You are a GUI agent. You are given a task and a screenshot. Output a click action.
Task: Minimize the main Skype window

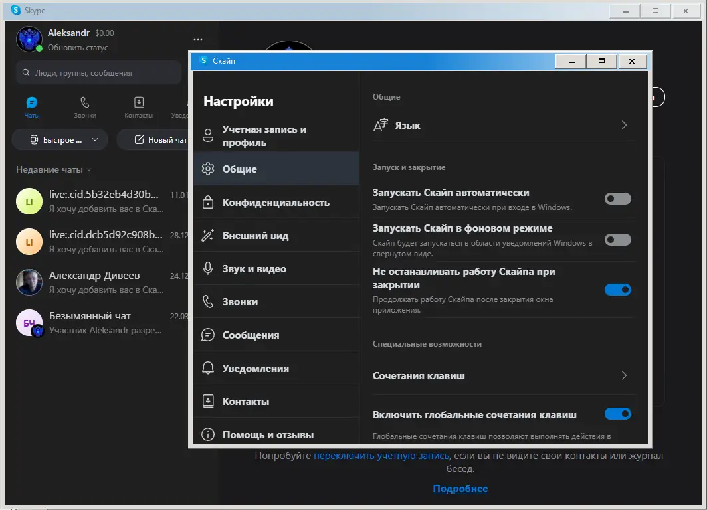point(625,11)
